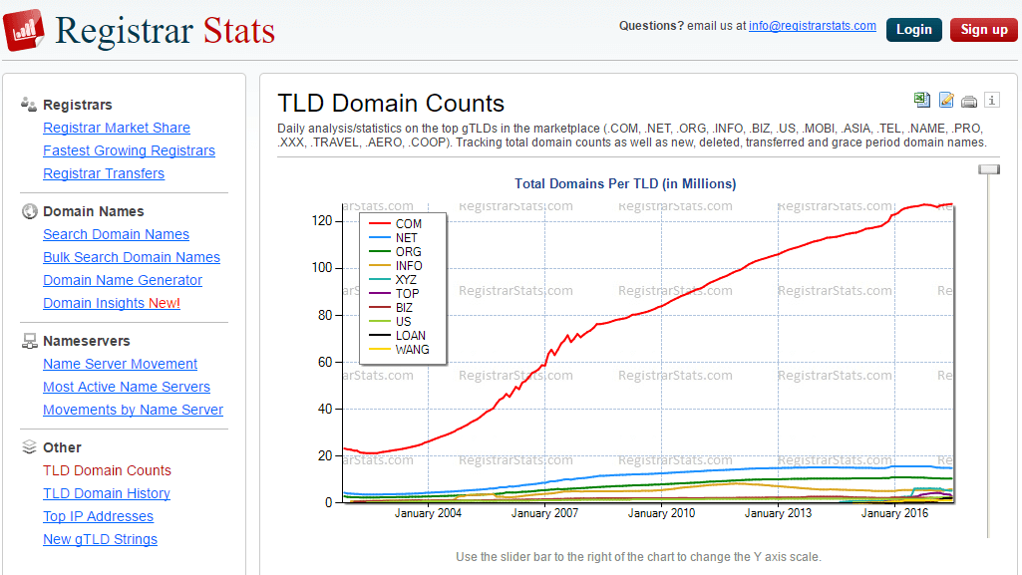The width and height of the screenshot is (1022, 575).
Task: Export the chart data to Excel
Action: 921,100
